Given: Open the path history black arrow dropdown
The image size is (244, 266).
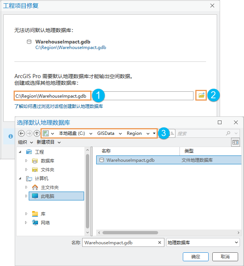Looking at the screenshot, I should [154, 133].
